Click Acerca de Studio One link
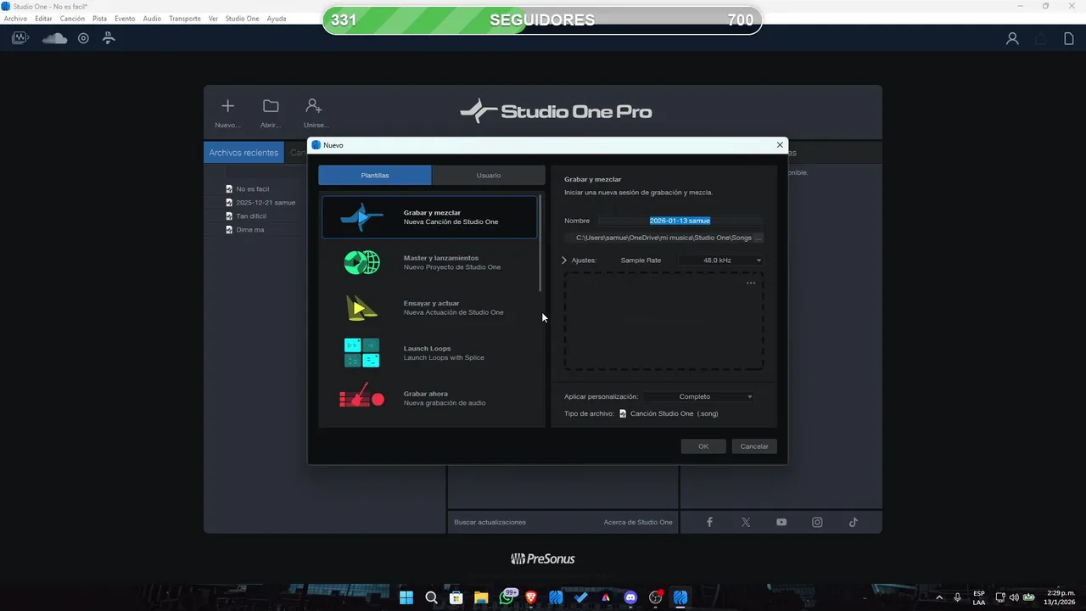The width and height of the screenshot is (1086, 611). 638,522
